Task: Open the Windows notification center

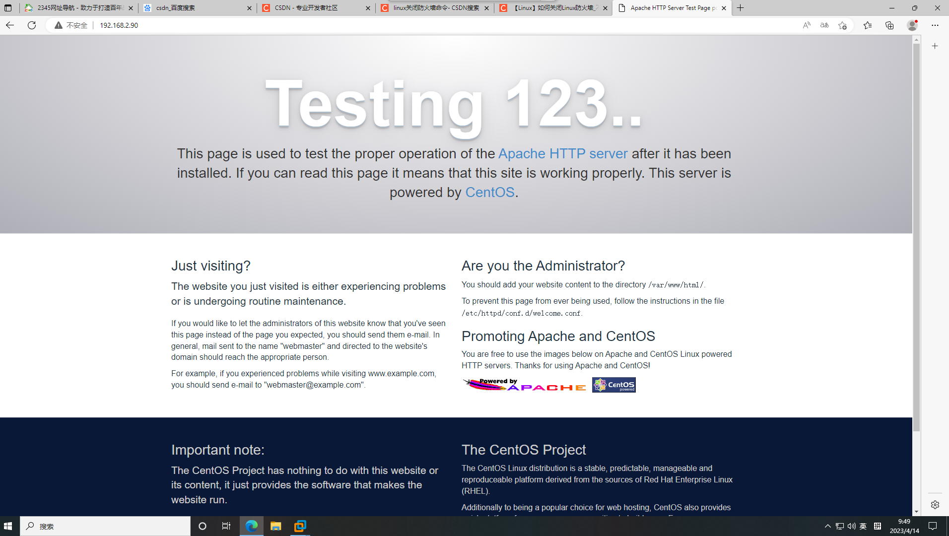Action: click(933, 526)
